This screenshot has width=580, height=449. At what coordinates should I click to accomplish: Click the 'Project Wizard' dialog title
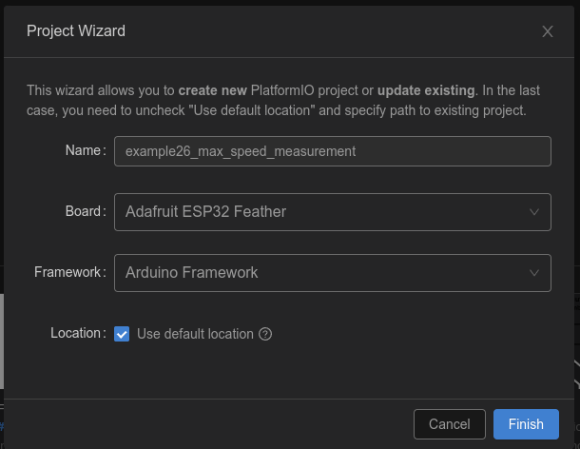[x=76, y=31]
